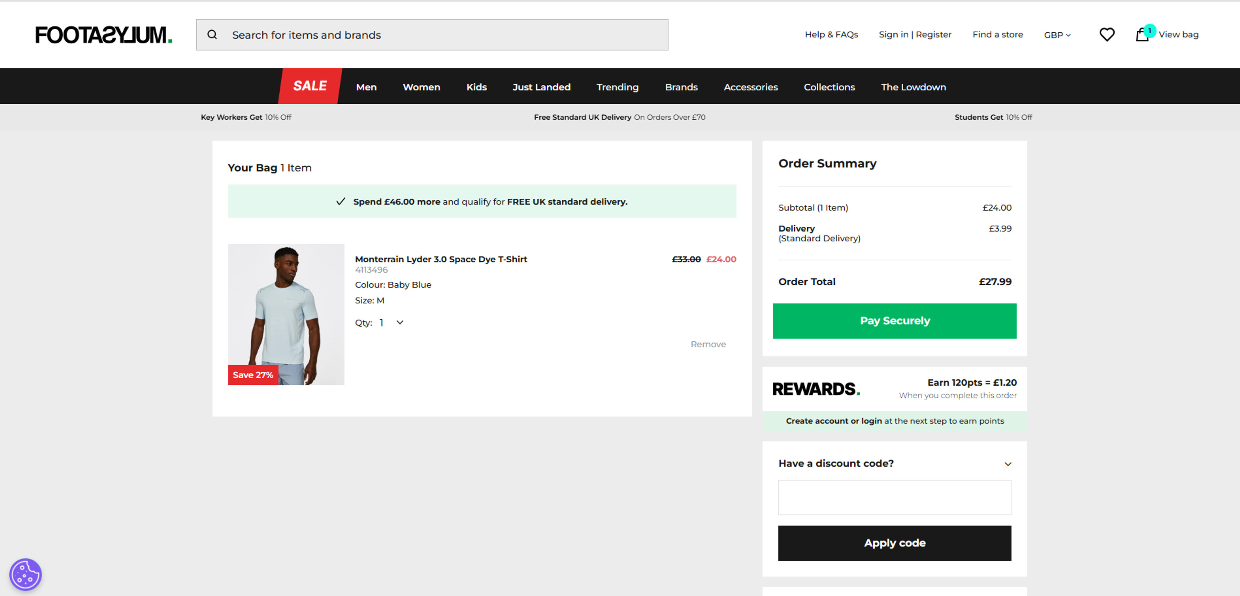Click the struck-through price £33.00

[x=686, y=259]
